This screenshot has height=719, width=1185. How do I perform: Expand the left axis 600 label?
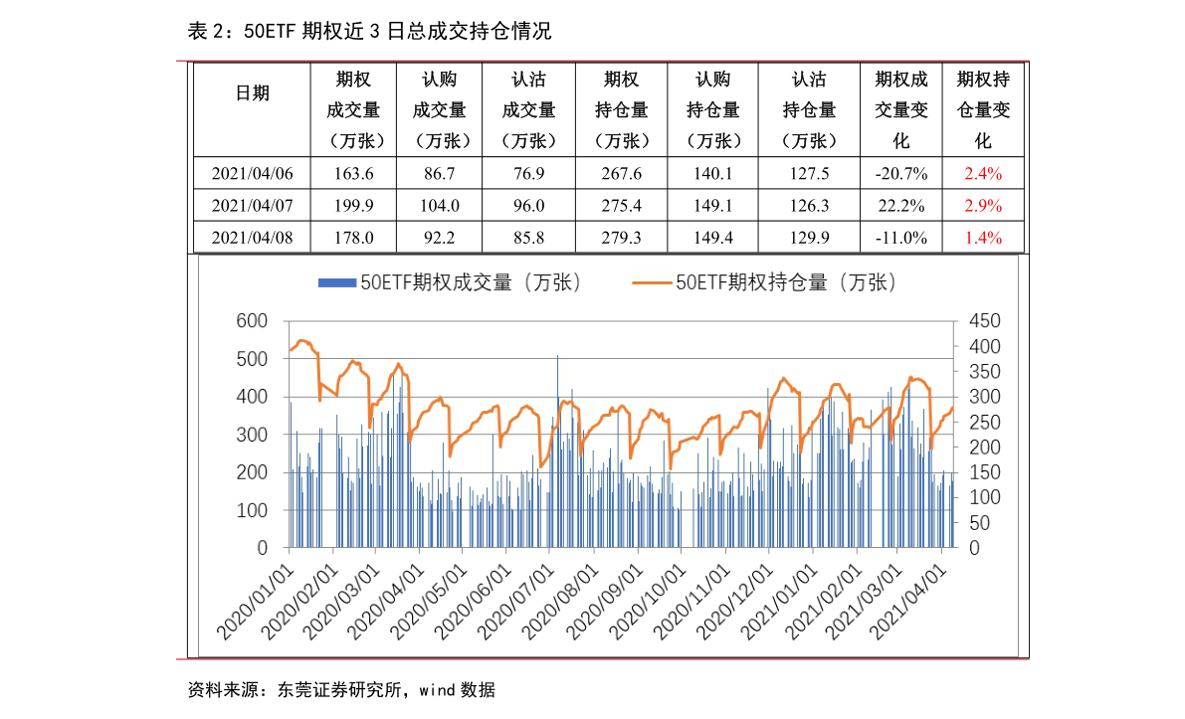[252, 321]
